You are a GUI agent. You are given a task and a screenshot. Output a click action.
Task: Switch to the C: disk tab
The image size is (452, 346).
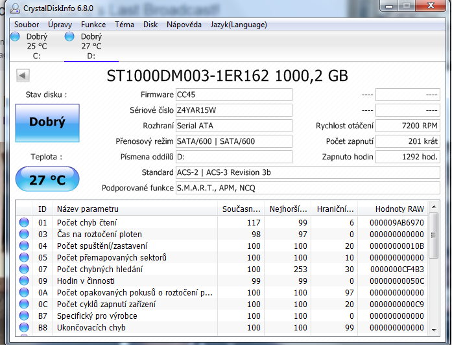pyautogui.click(x=36, y=46)
